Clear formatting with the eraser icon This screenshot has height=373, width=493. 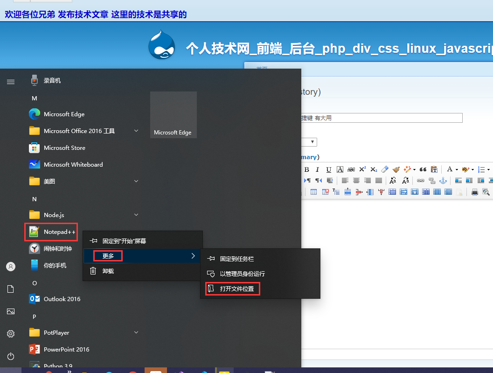[x=385, y=169]
